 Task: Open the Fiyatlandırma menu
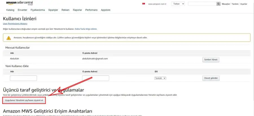[38, 10]
